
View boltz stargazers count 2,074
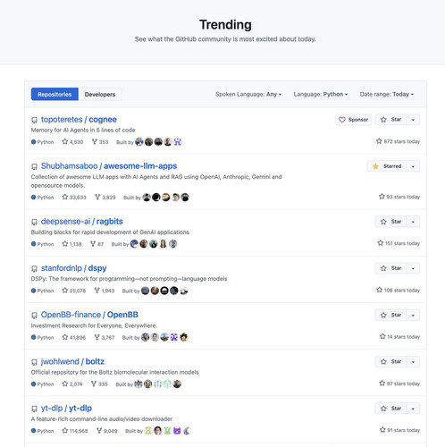click(71, 384)
